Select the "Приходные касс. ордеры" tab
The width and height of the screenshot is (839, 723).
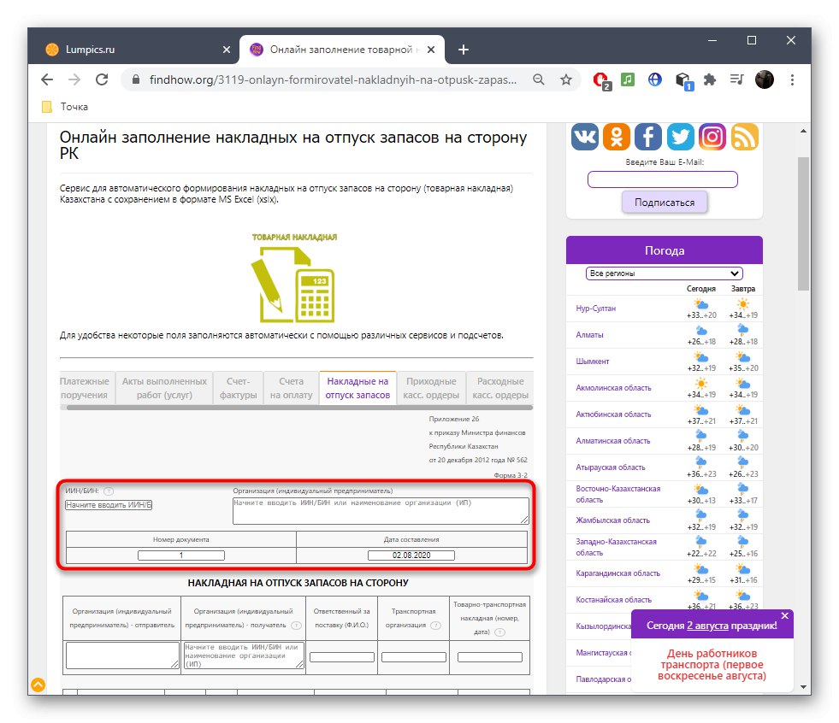click(432, 387)
